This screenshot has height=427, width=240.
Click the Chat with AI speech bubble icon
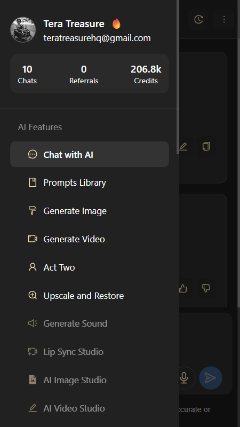click(33, 154)
